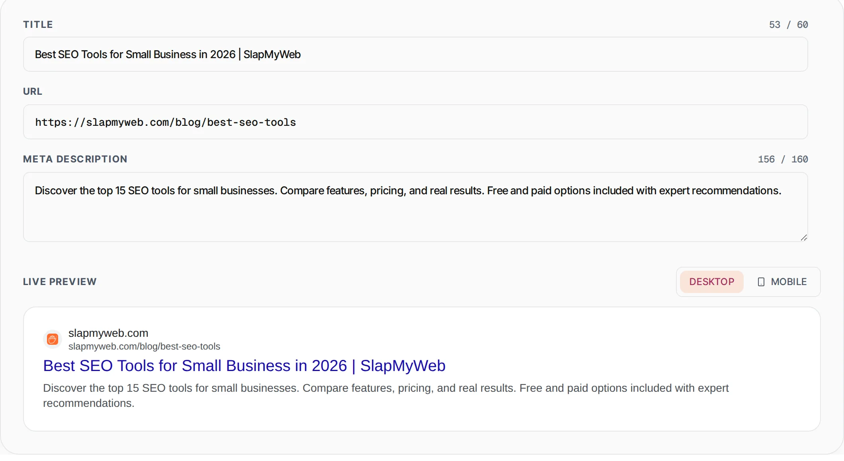This screenshot has width=844, height=461.
Task: Switch preview to Desktop
Action: click(x=711, y=282)
